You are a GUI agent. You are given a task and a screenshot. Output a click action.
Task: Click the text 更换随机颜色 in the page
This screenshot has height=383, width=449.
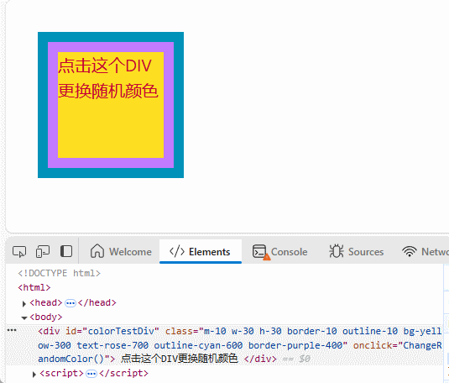pyautogui.click(x=108, y=92)
